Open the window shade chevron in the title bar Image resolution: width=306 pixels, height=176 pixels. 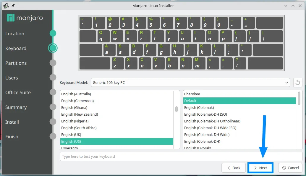[x=285, y=5]
